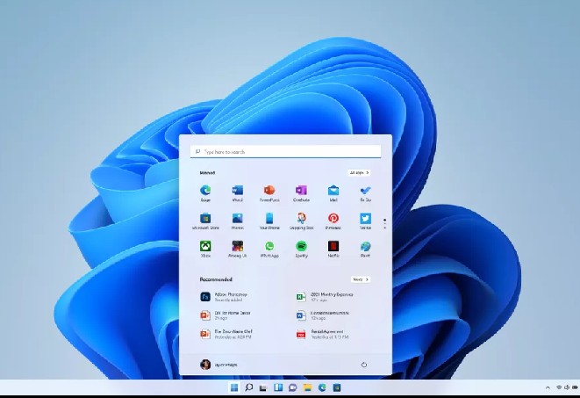Start the Among Us game
The image size is (580, 398).
237,250
